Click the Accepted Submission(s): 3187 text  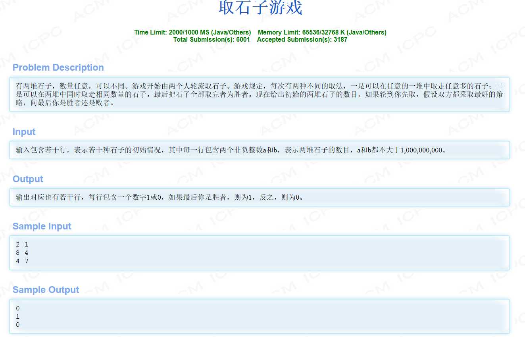click(x=302, y=39)
